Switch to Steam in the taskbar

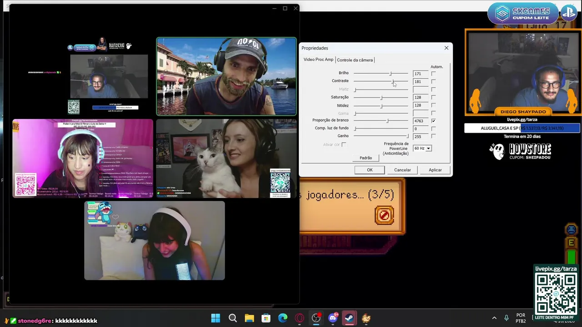[349, 318]
